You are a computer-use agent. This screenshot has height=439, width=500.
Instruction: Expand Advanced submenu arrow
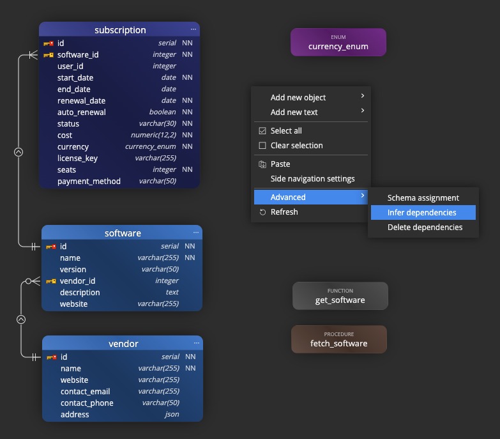click(363, 196)
